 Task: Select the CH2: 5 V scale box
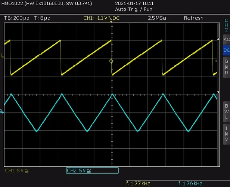(x=92, y=171)
